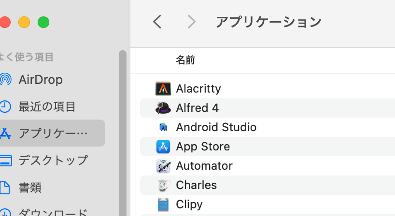Viewport: 395px width, 216px height.
Task: Open AirDrop in the sidebar
Action: coord(40,80)
